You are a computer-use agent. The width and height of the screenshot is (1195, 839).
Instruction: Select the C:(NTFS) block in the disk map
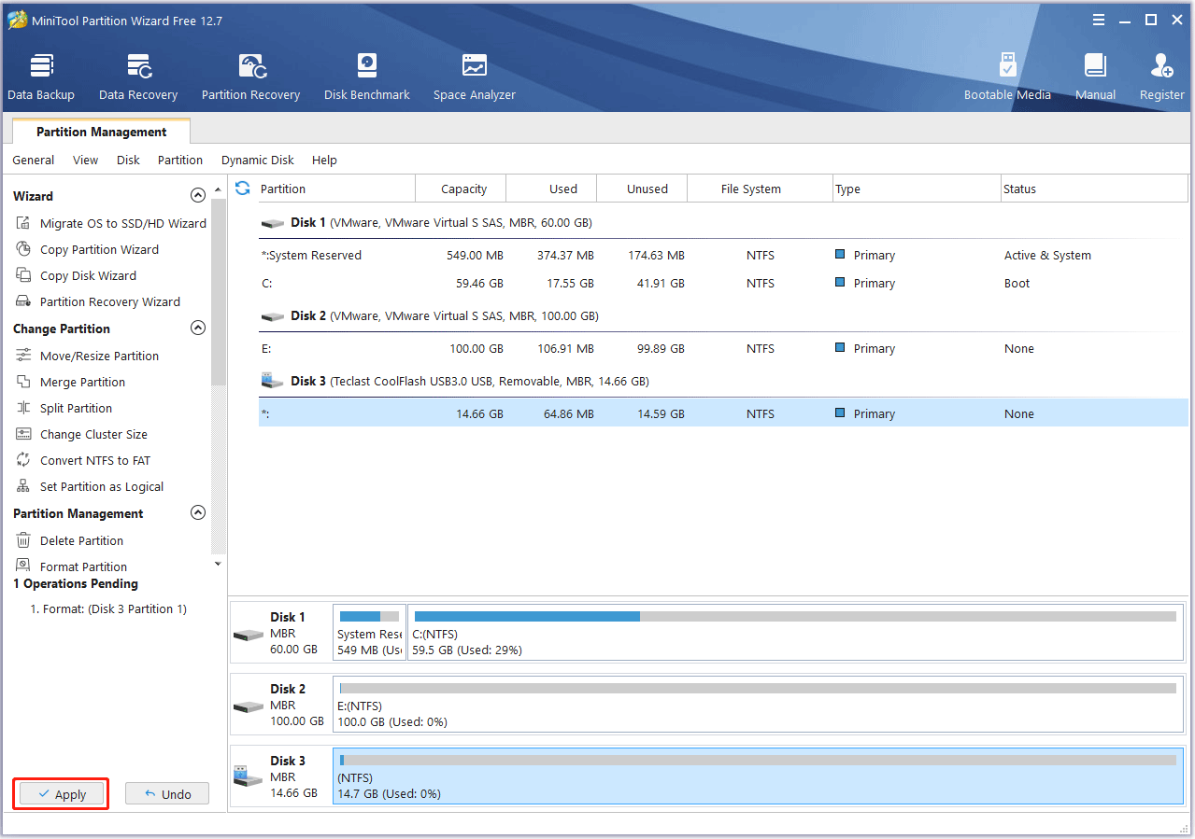[795, 632]
